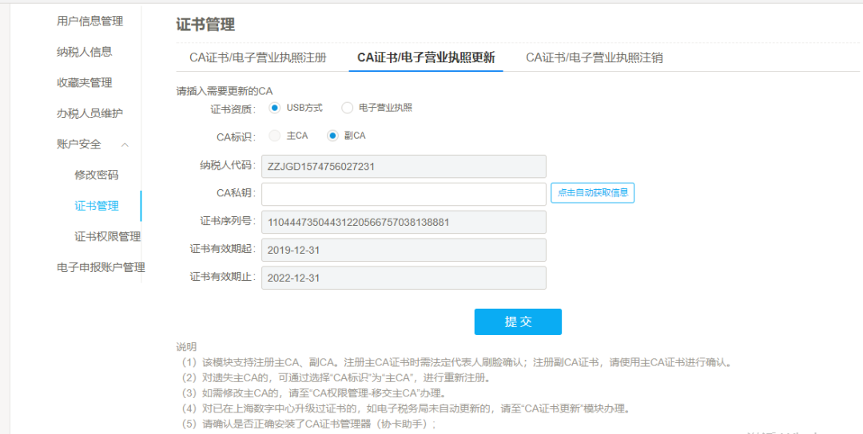The width and height of the screenshot is (863, 434).
Task: Click the 证书管理 page heading
Action: tap(205, 25)
